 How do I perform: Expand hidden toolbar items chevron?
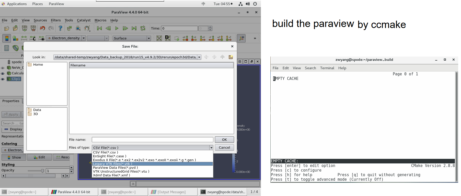point(255,38)
